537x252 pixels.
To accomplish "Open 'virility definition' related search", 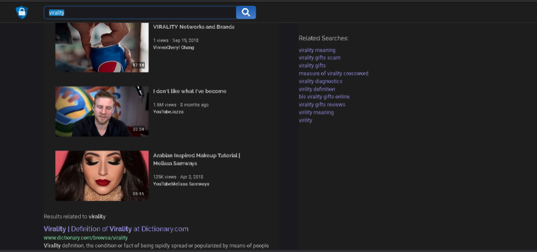I will [317, 89].
